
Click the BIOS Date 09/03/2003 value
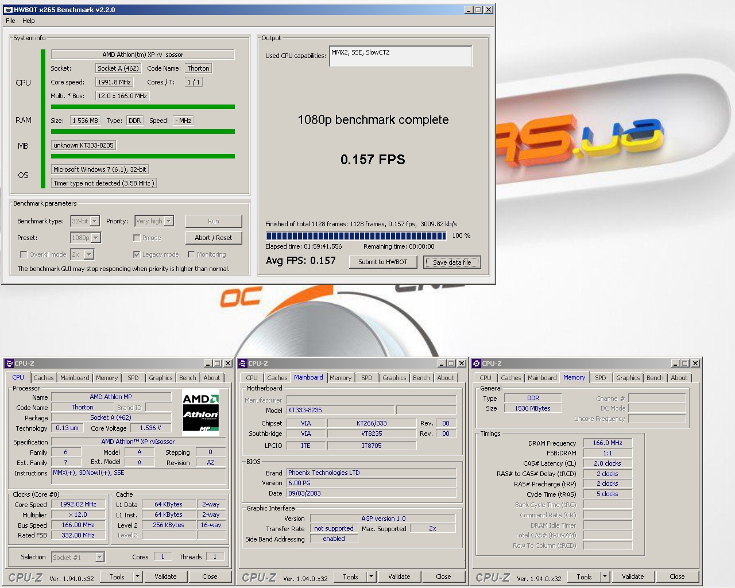pyautogui.click(x=372, y=493)
